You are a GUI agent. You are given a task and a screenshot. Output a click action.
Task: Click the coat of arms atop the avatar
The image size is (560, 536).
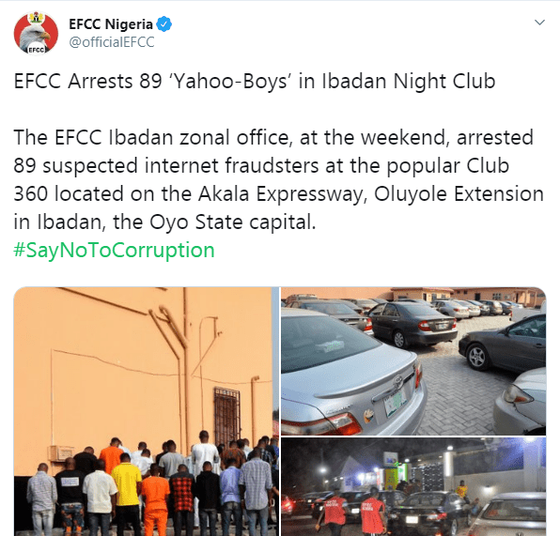click(36, 18)
